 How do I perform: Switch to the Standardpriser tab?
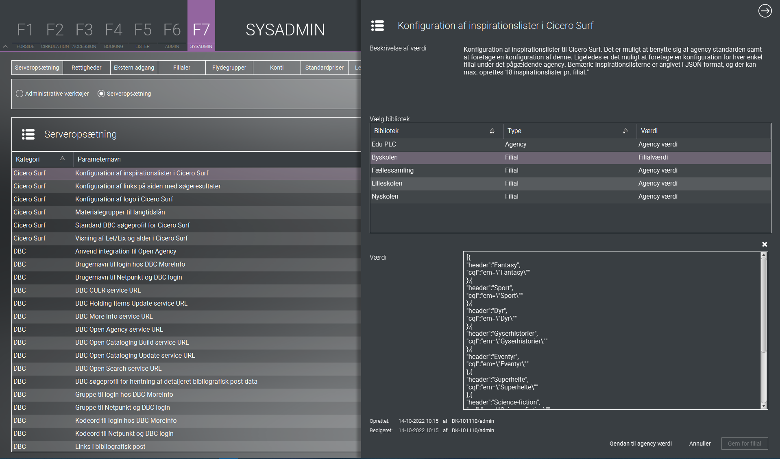coord(325,68)
